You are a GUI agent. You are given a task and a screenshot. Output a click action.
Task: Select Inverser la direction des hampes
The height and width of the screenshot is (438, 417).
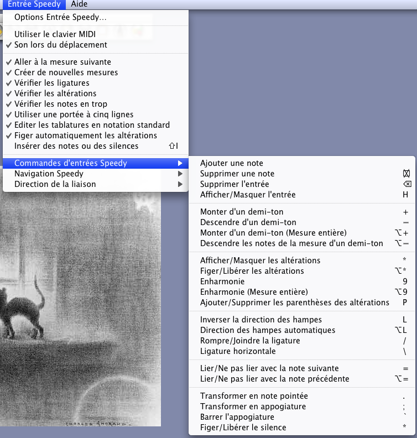(260, 319)
